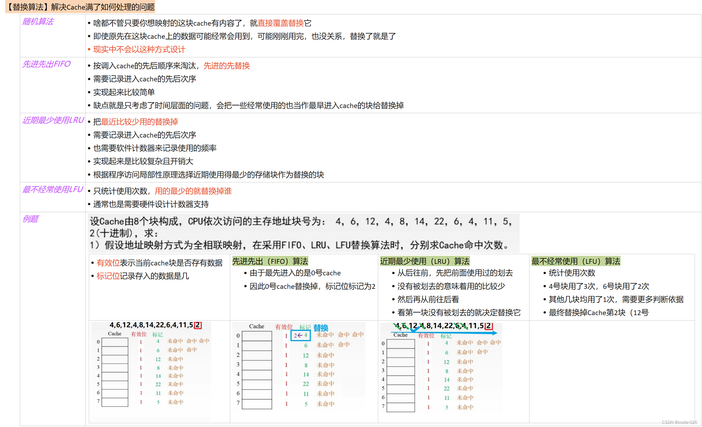
Task: Click the bullet '现实中不会以这种方式设计'
Action: 139,49
